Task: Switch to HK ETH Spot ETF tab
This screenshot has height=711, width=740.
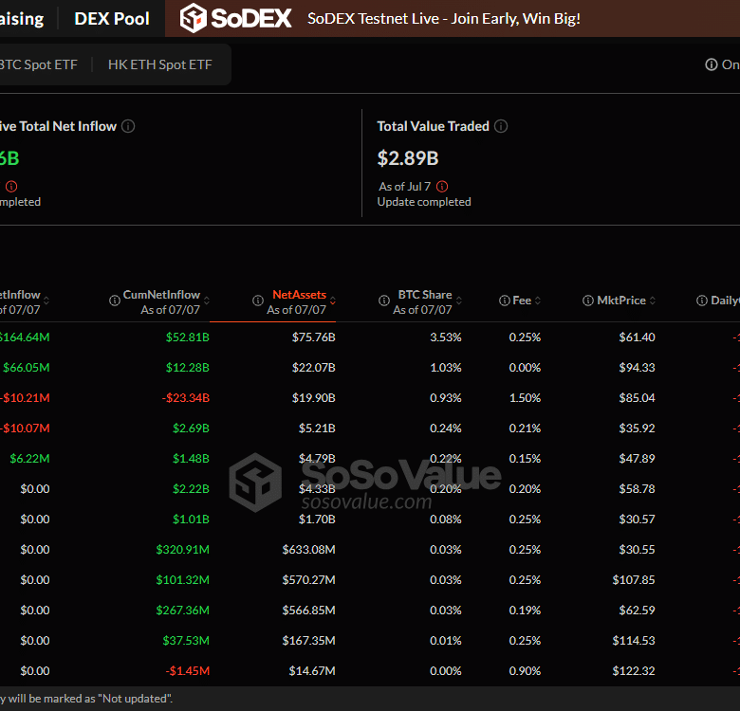Action: click(160, 64)
